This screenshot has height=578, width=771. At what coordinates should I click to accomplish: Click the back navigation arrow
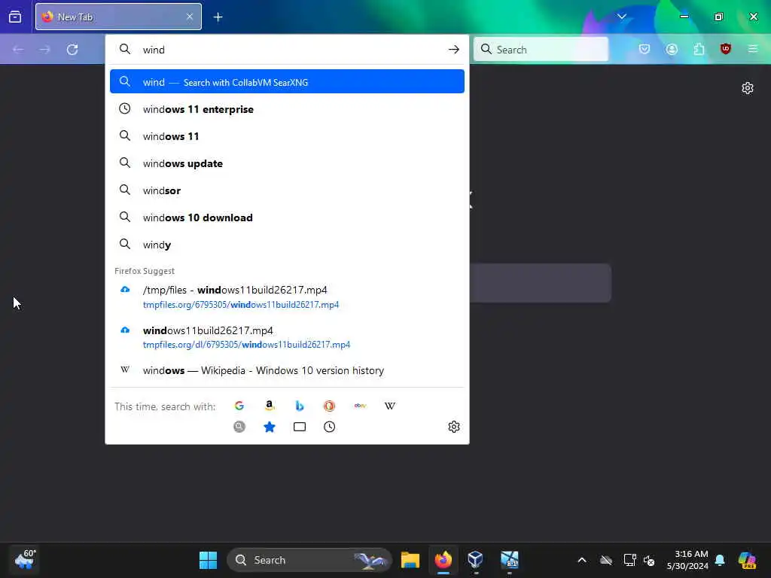tap(18, 50)
